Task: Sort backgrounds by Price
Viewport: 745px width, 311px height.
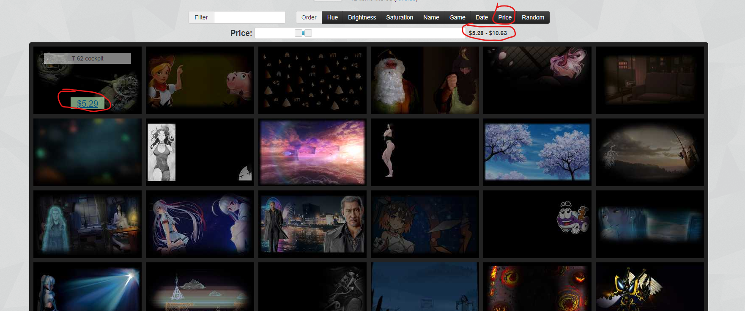Action: pos(505,17)
